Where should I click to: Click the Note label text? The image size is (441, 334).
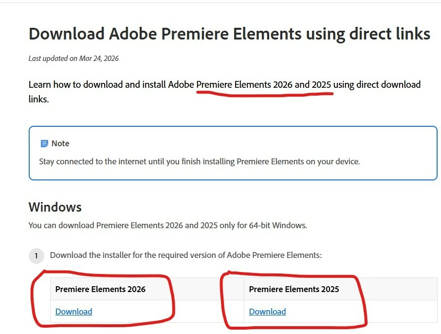click(x=60, y=143)
